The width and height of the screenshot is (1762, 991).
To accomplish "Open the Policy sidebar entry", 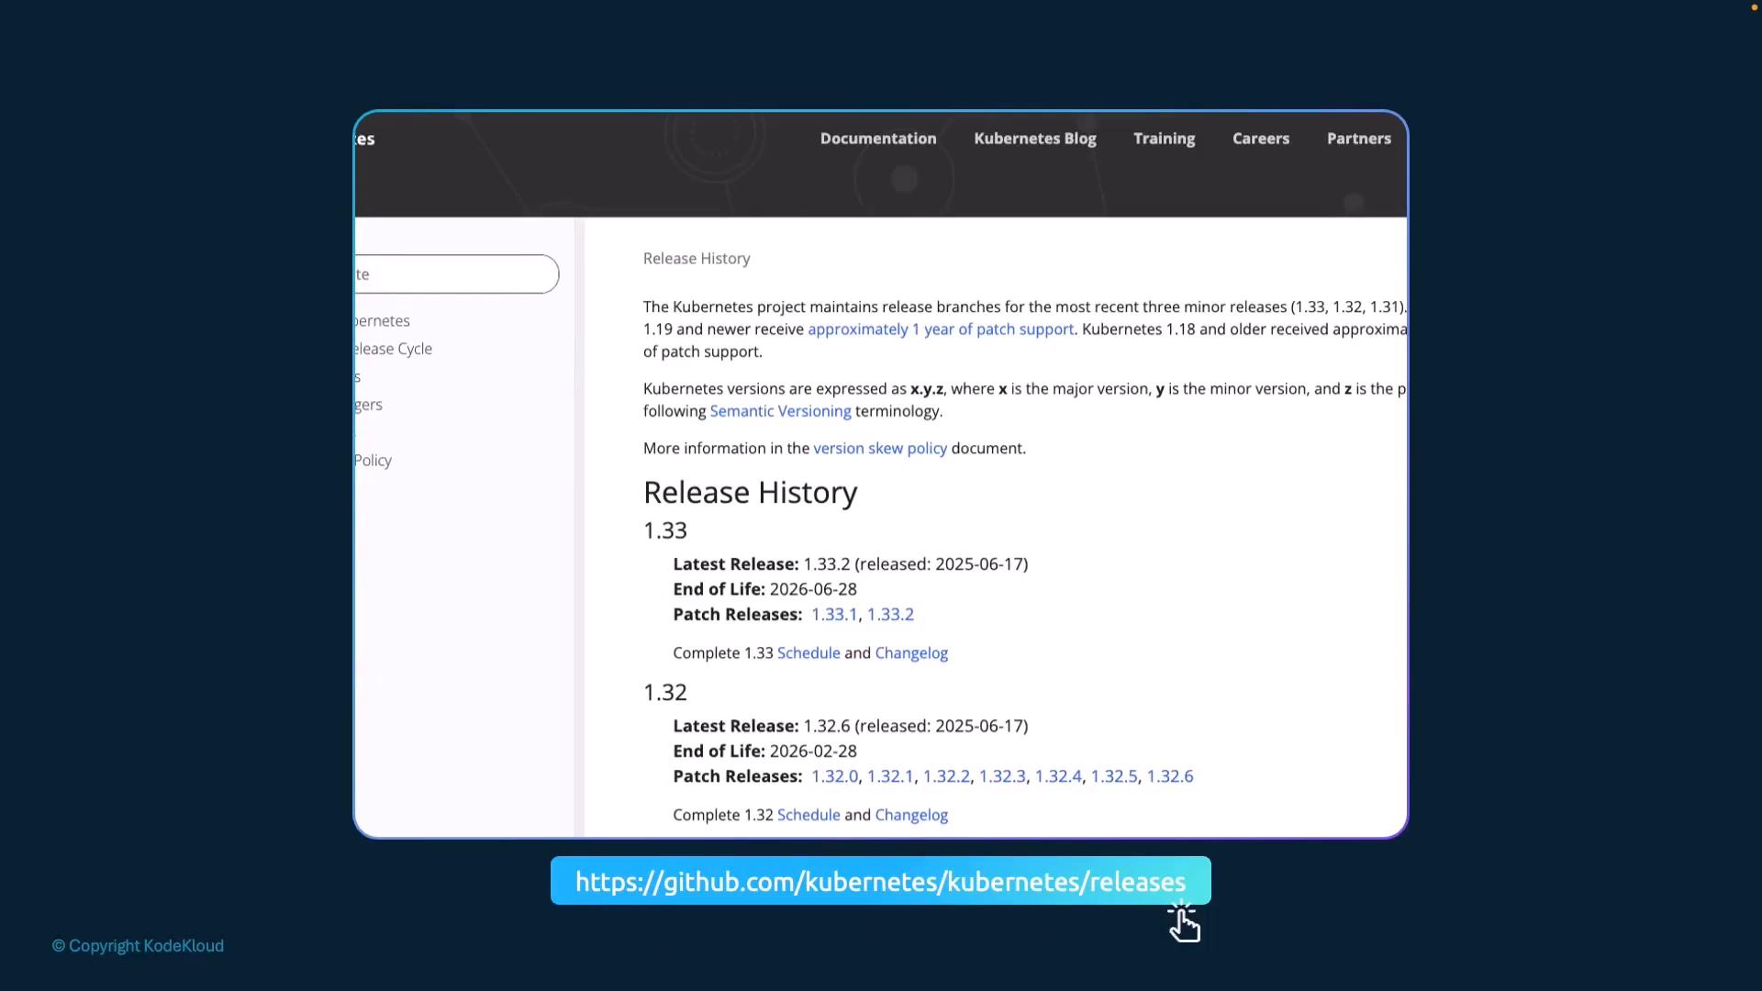I will pyautogui.click(x=374, y=461).
